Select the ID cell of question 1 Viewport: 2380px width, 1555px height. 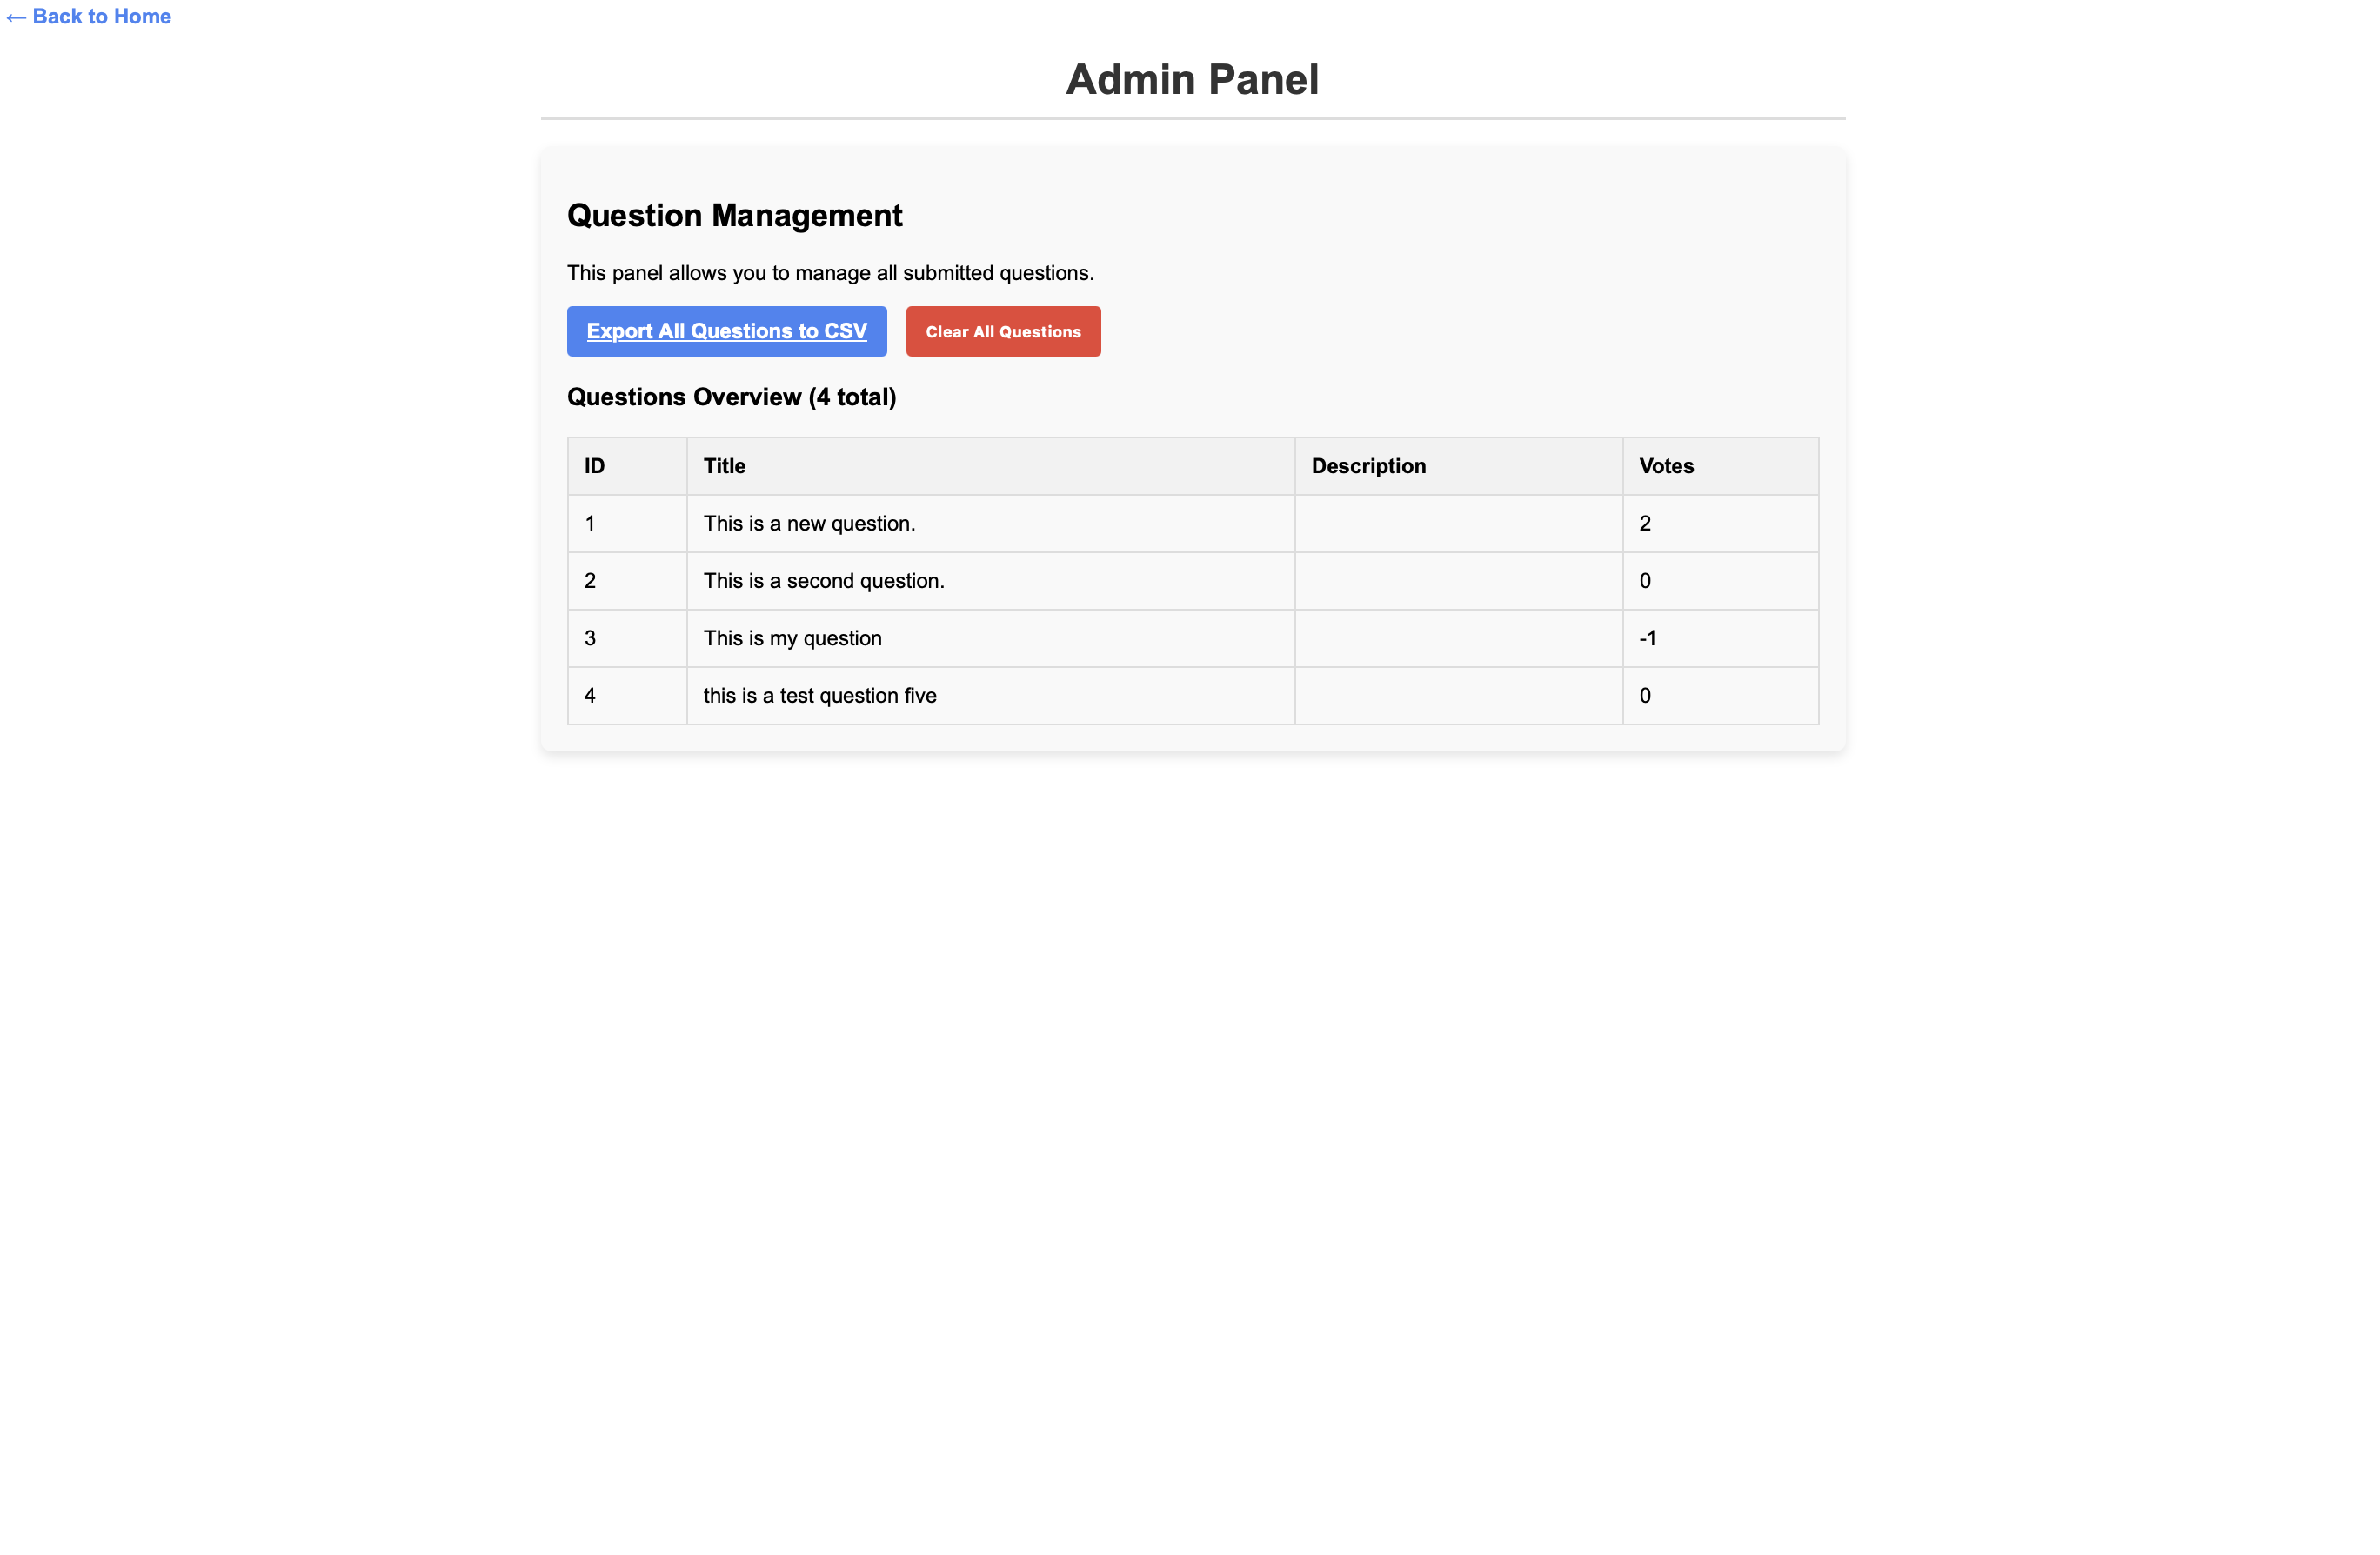pyautogui.click(x=627, y=523)
